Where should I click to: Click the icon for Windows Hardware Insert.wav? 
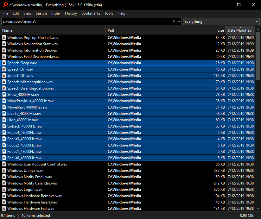tap(4, 202)
